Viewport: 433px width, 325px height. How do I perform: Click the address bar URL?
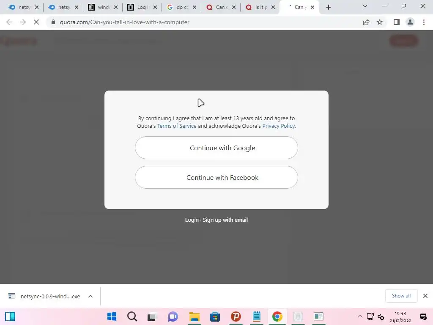click(125, 22)
